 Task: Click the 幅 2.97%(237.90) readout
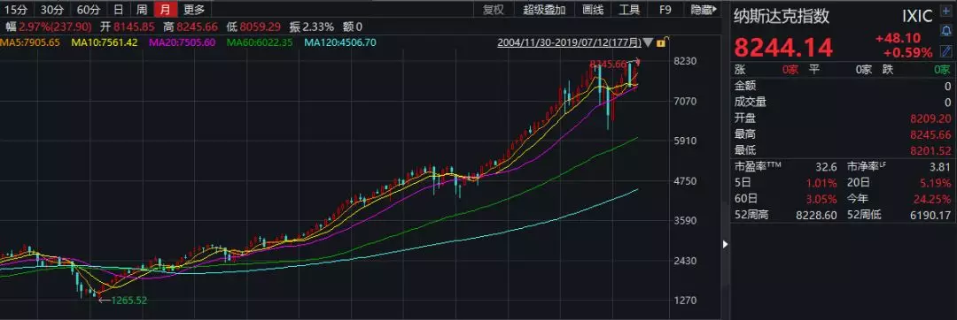click(x=48, y=27)
